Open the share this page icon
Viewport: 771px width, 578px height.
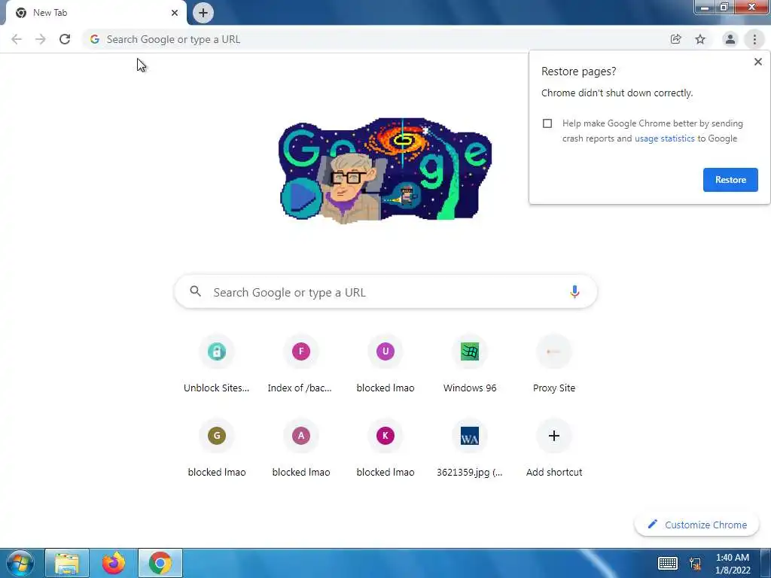(675, 39)
